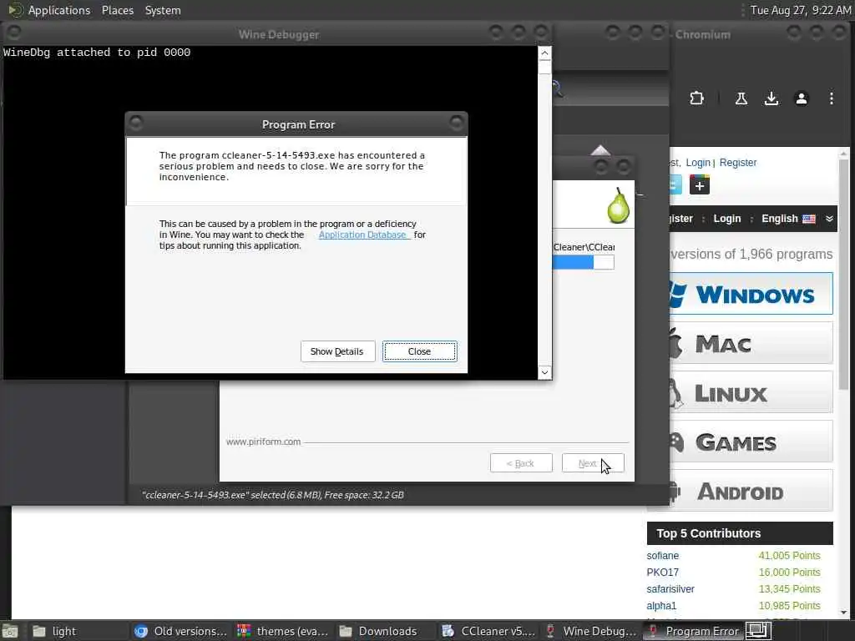This screenshot has height=641, width=855.
Task: Click the Windows logo icon on web page
Action: click(x=678, y=295)
